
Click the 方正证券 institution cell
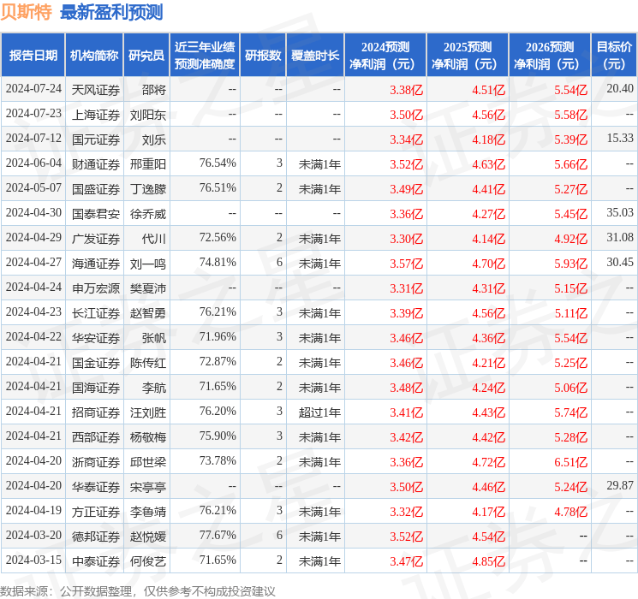pos(96,512)
